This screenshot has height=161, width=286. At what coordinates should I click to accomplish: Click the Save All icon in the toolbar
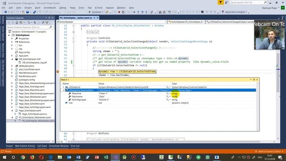[34, 12]
